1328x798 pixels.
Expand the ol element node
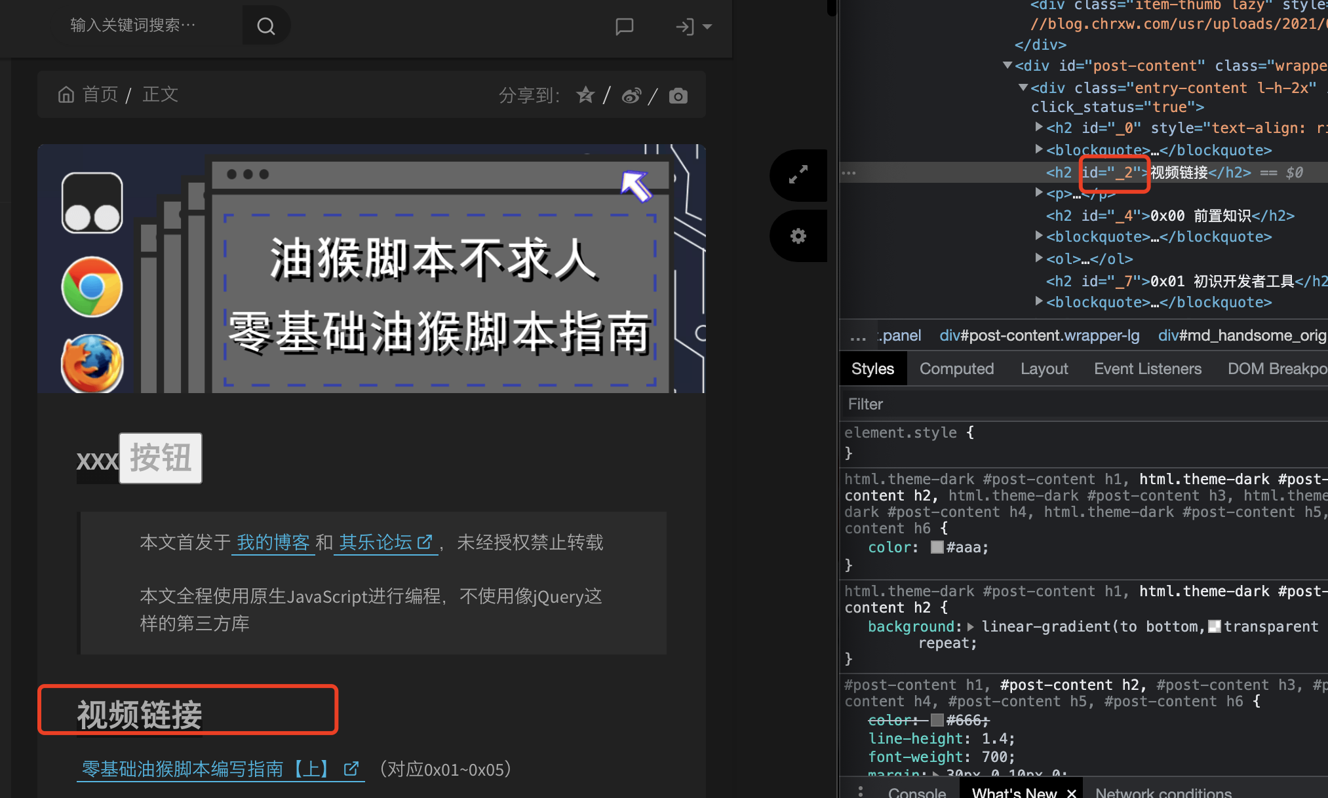1038,258
